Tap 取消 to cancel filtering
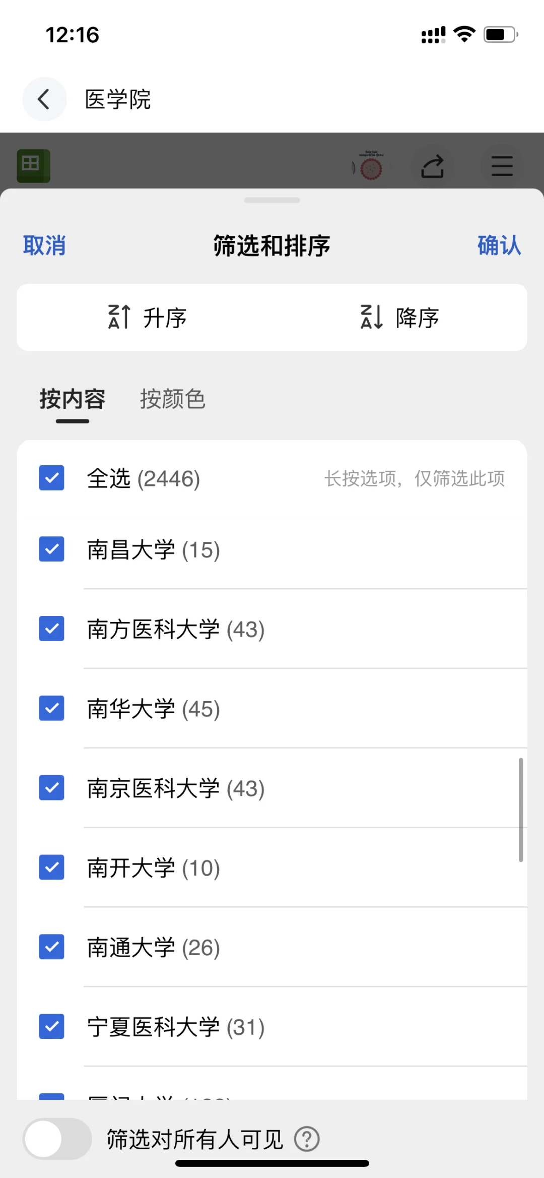This screenshot has width=544, height=1178. pos(44,245)
